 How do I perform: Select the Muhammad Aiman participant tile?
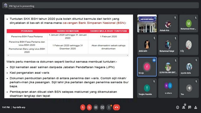189,24
